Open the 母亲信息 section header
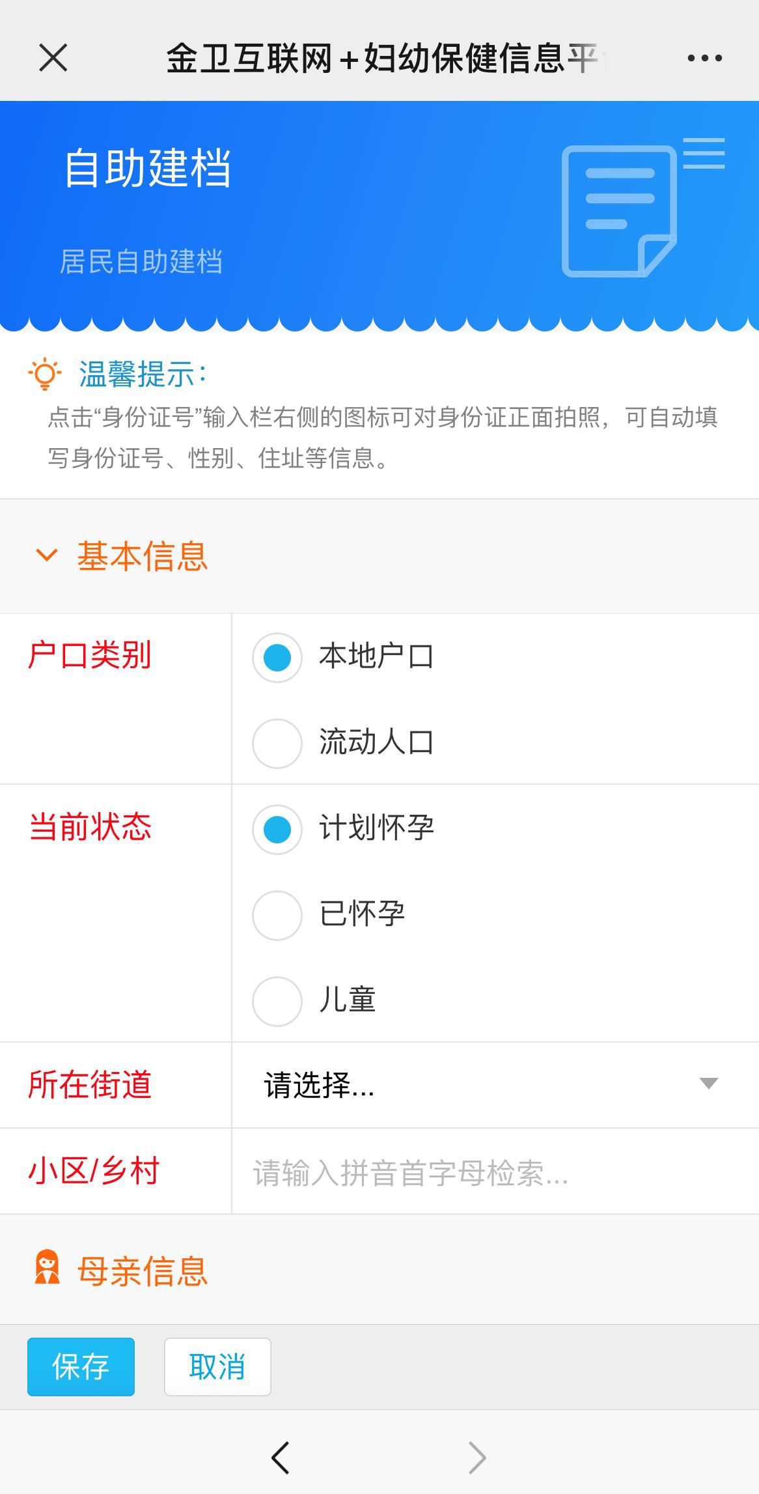 (142, 1271)
